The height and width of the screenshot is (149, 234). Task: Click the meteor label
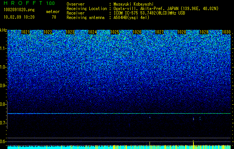(53, 12)
